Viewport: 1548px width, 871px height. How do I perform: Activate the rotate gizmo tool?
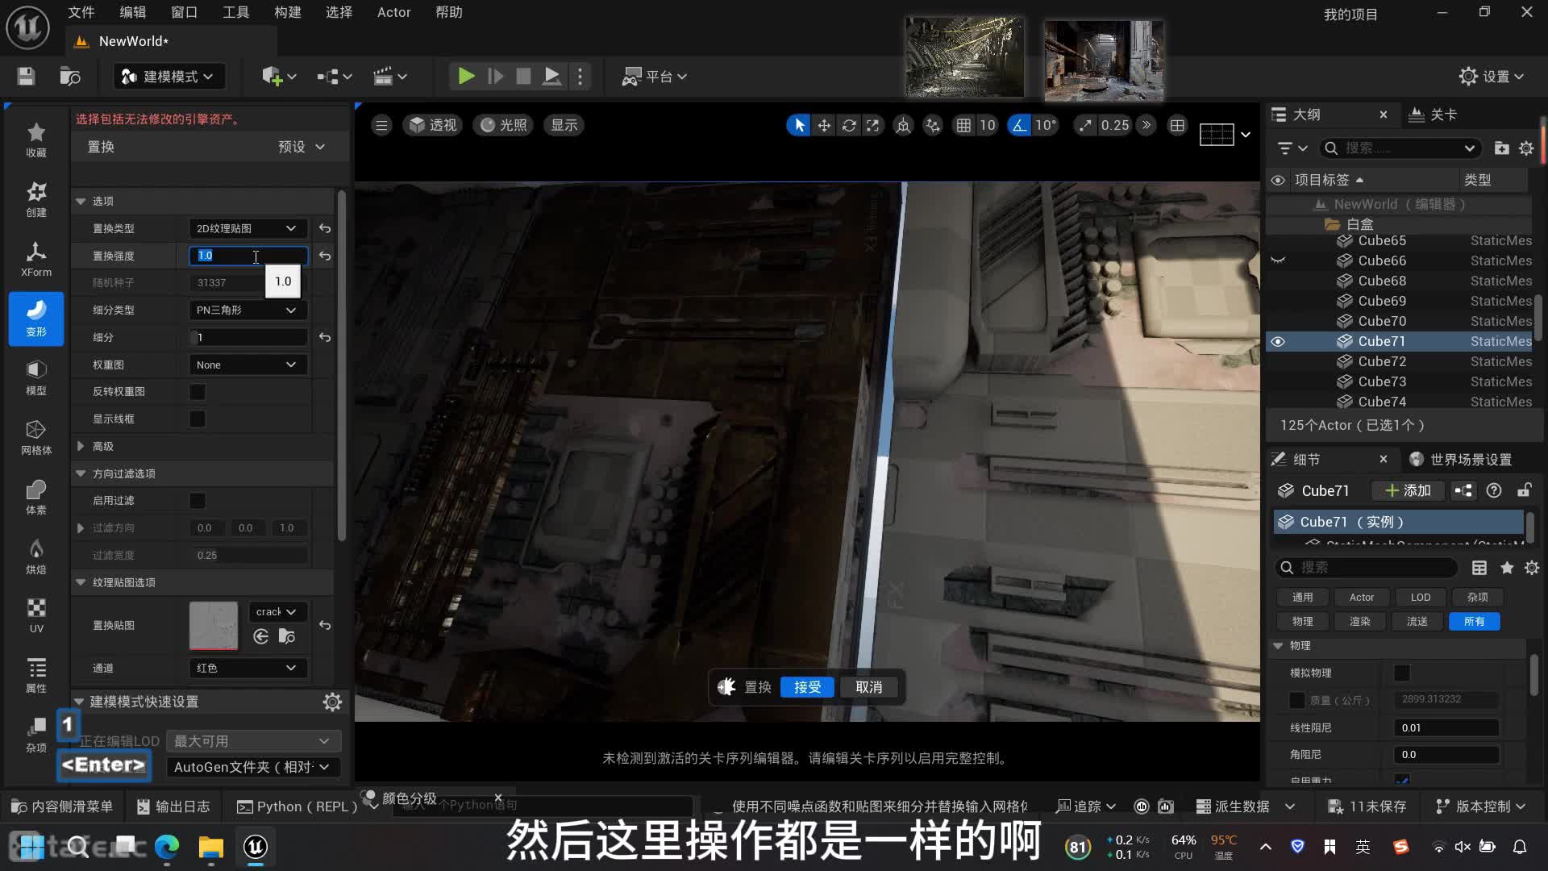click(849, 125)
